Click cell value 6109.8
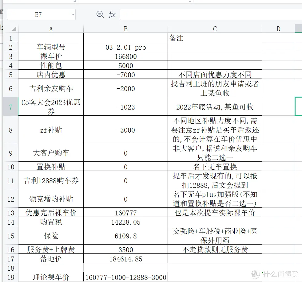Viewport: 302px width, 282px height. [x=125, y=235]
